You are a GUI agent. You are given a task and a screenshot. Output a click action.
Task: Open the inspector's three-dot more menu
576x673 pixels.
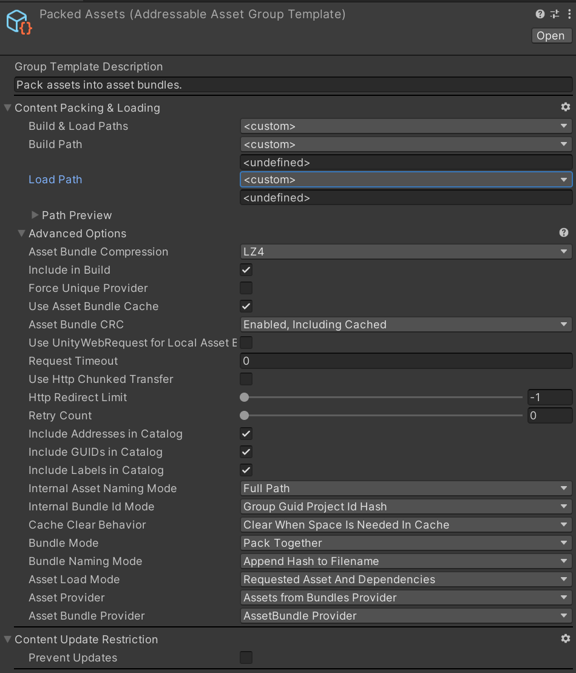point(569,14)
